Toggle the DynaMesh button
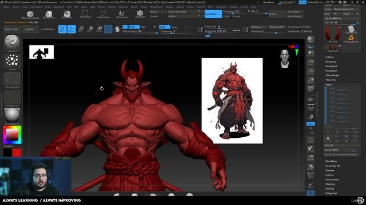This screenshot has width=366, height=205. click(213, 14)
